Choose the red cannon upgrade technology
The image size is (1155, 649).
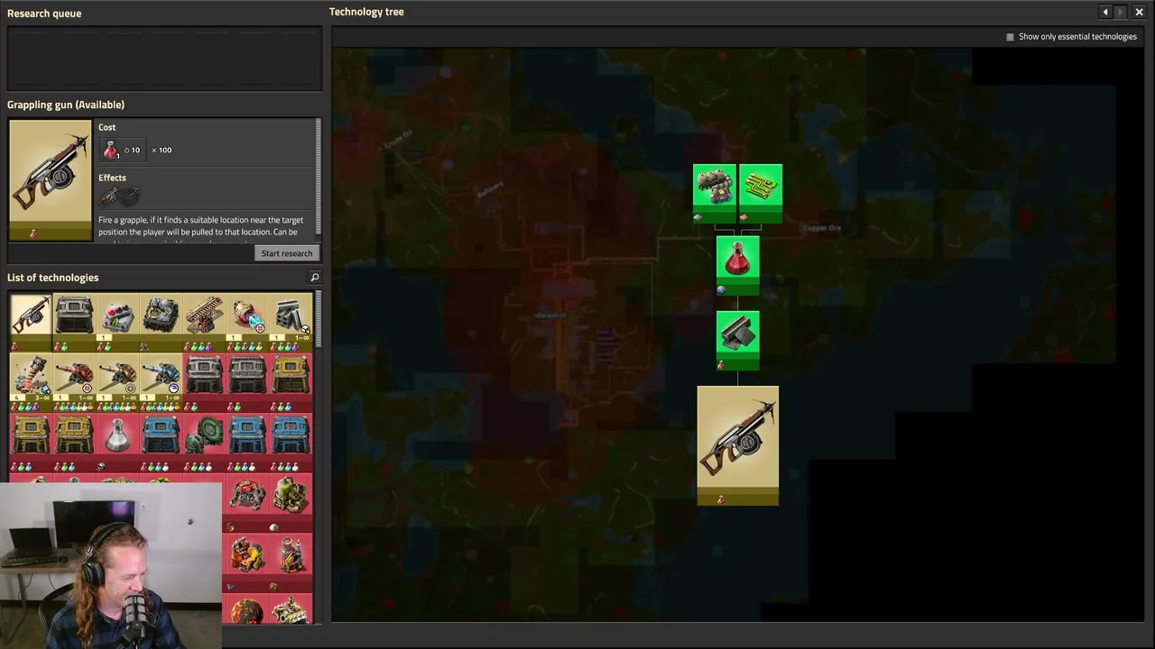point(74,382)
